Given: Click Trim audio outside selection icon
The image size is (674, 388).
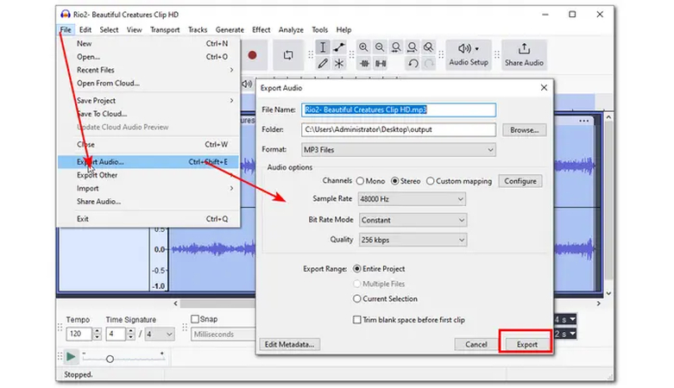Looking at the screenshot, I should [x=364, y=64].
